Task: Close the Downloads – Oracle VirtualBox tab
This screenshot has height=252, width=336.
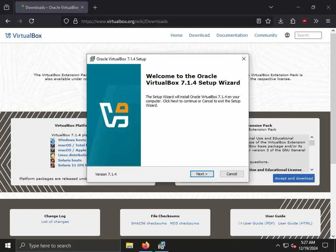Action: pyautogui.click(x=82, y=7)
